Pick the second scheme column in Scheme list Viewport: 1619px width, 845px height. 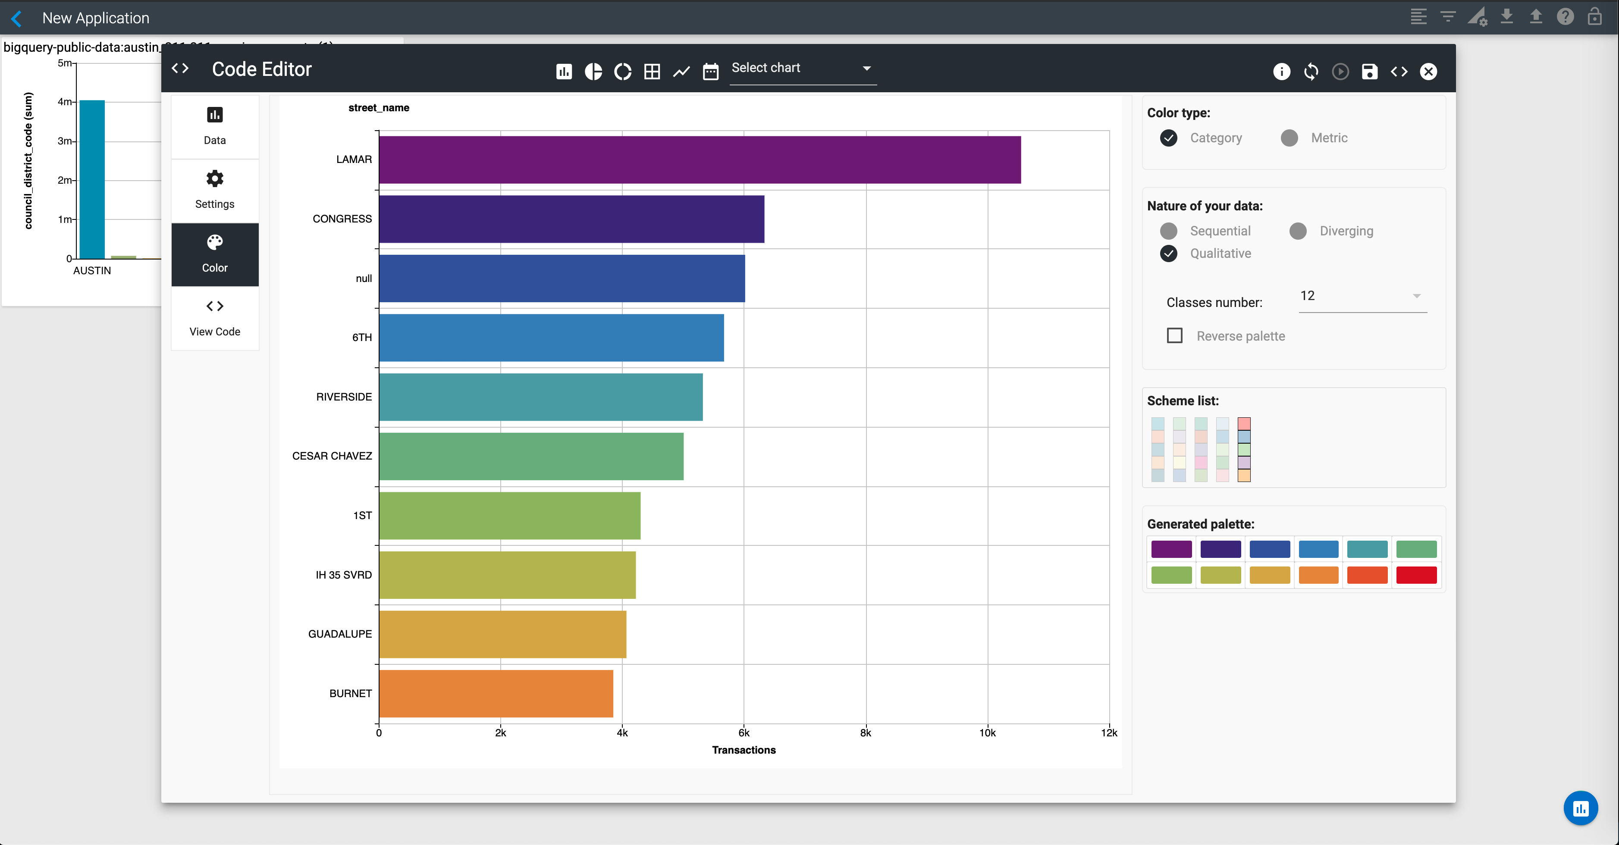pos(1179,449)
